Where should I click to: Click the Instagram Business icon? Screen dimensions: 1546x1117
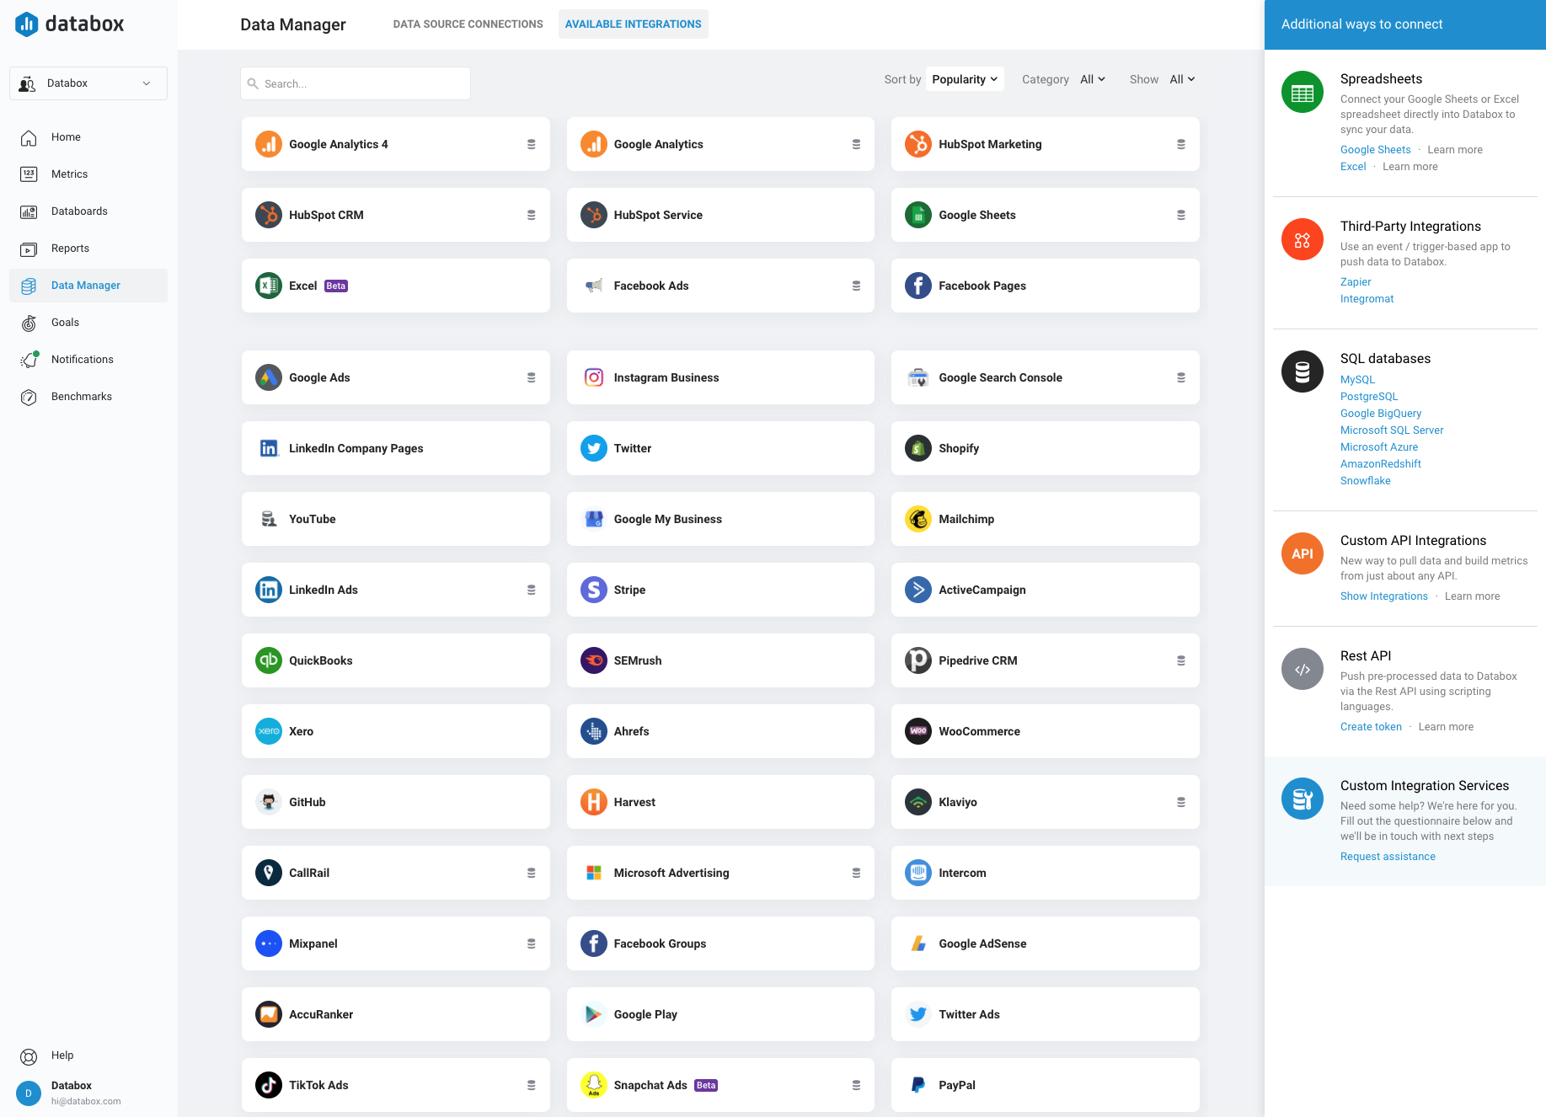point(594,377)
